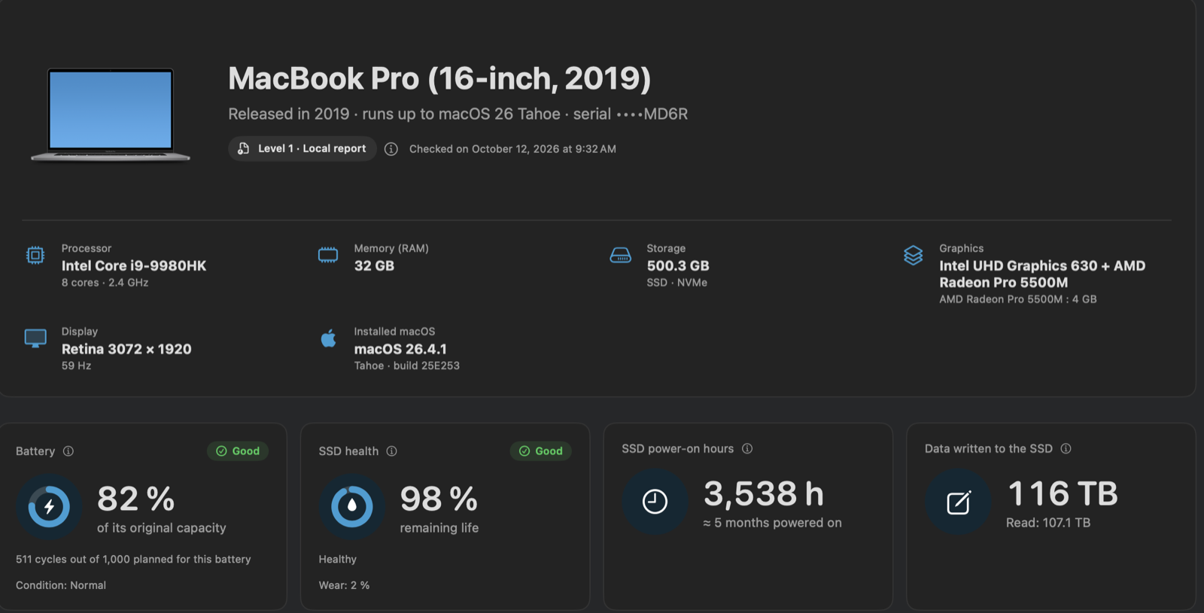Click the 82 % battery capacity value
This screenshot has height=613, width=1204.
click(x=135, y=499)
